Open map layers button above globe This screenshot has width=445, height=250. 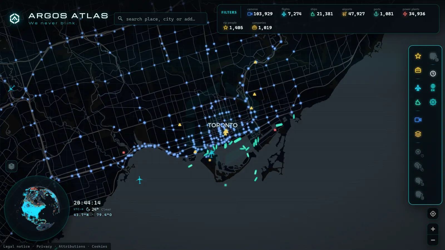11,166
